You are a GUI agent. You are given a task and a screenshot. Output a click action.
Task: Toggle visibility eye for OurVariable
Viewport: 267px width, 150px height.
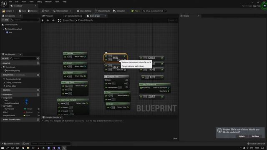39,109
